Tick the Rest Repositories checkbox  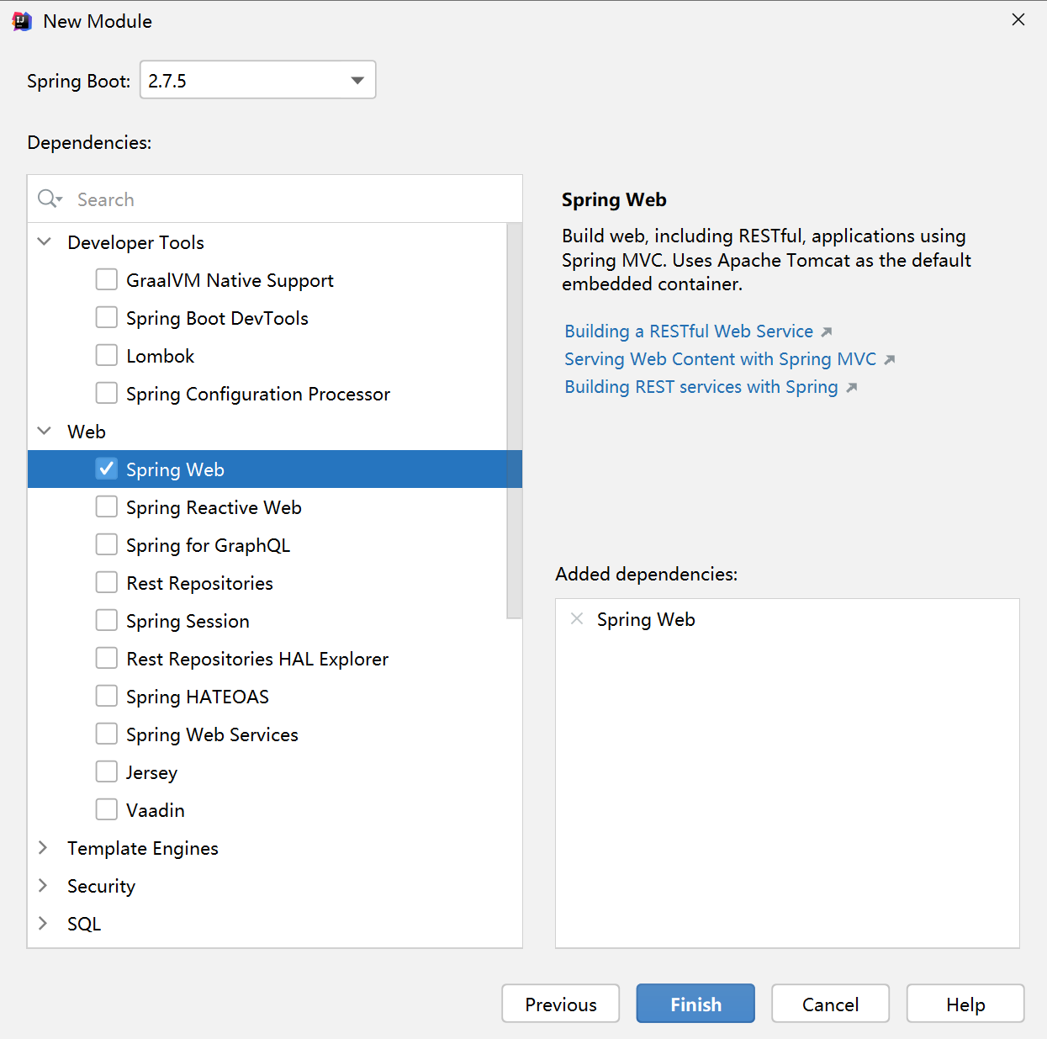(x=107, y=582)
